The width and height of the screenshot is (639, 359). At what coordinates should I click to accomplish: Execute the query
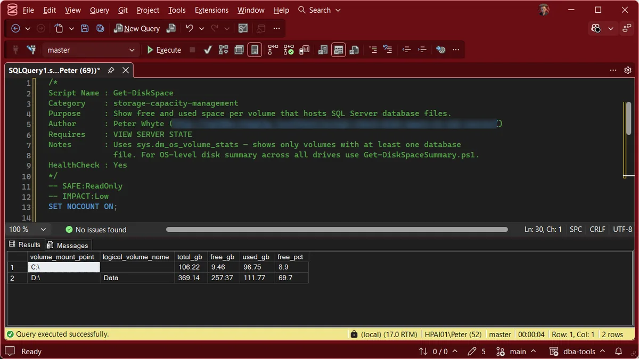click(x=164, y=50)
